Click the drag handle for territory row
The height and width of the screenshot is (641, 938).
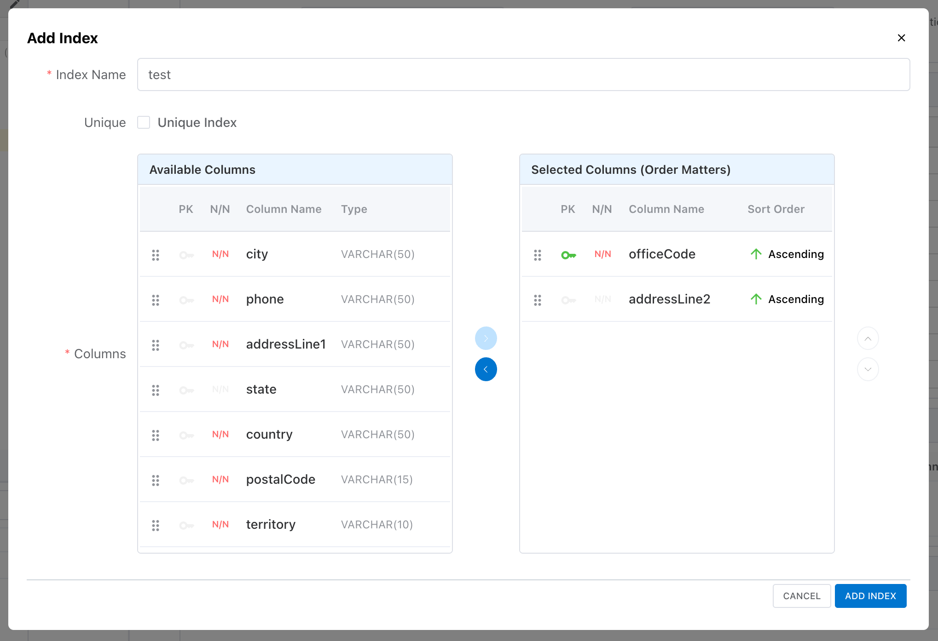[x=156, y=525]
